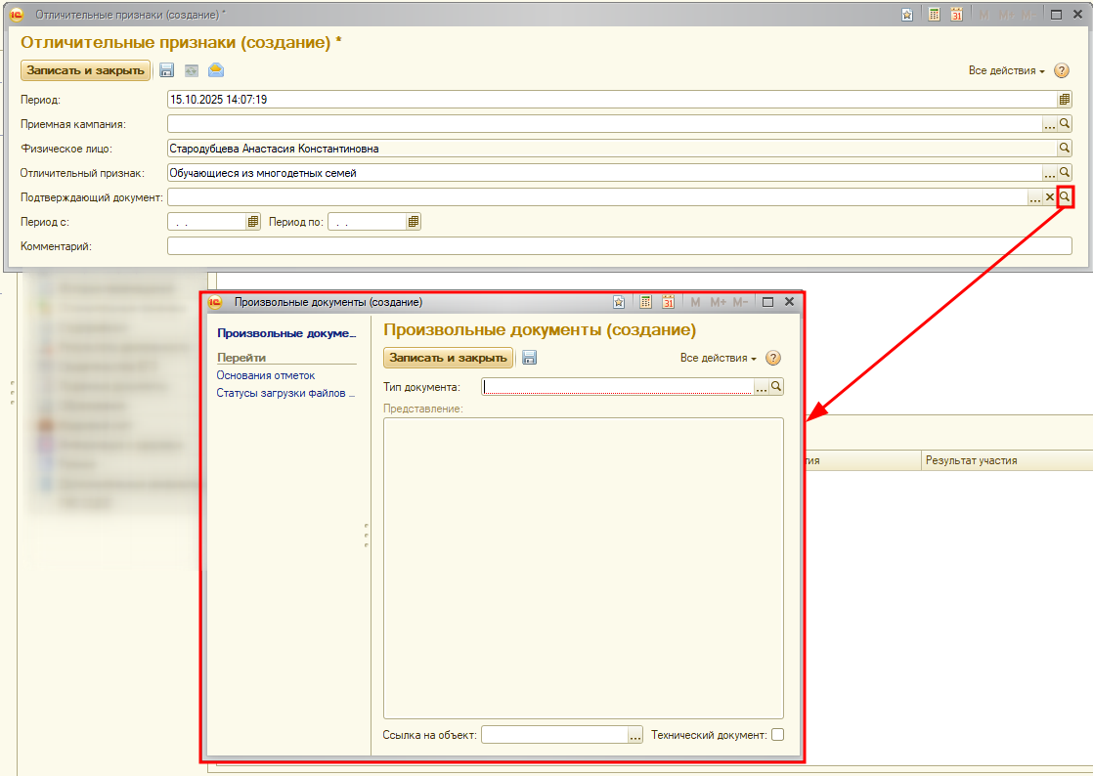The height and width of the screenshot is (776, 1093).
Task: Open selection list for Приемная кампания
Action: (x=1050, y=124)
